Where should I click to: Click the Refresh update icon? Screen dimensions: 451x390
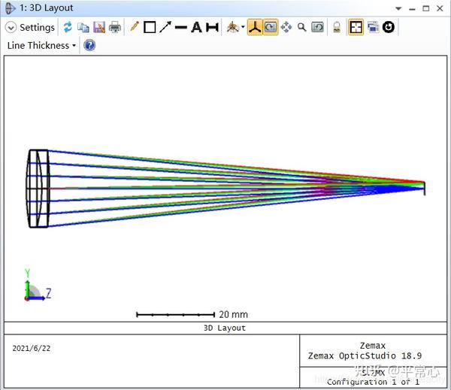coord(68,27)
